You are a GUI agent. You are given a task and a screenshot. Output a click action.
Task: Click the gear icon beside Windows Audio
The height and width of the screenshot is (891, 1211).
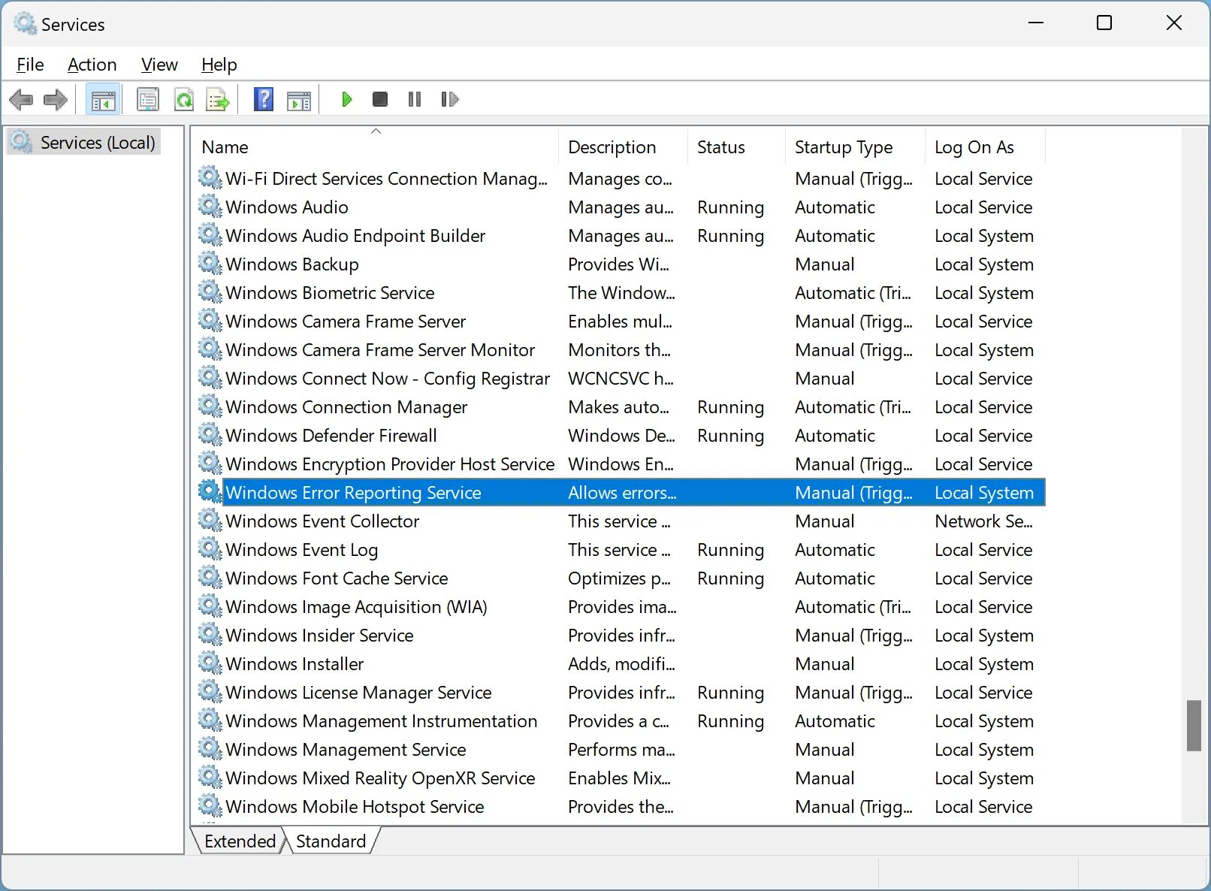pyautogui.click(x=210, y=207)
